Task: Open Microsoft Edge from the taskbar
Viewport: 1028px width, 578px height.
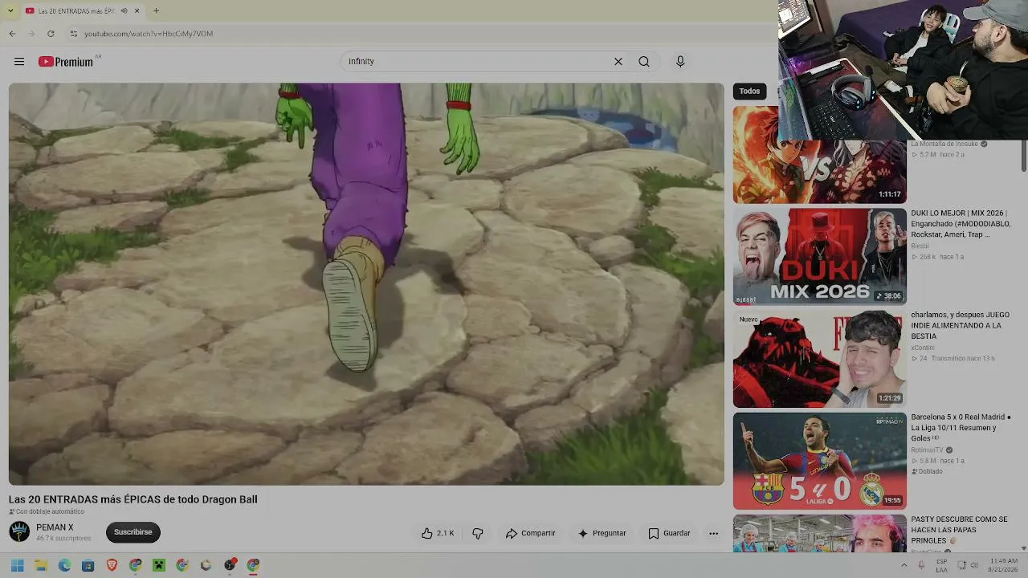Action: pos(64,565)
